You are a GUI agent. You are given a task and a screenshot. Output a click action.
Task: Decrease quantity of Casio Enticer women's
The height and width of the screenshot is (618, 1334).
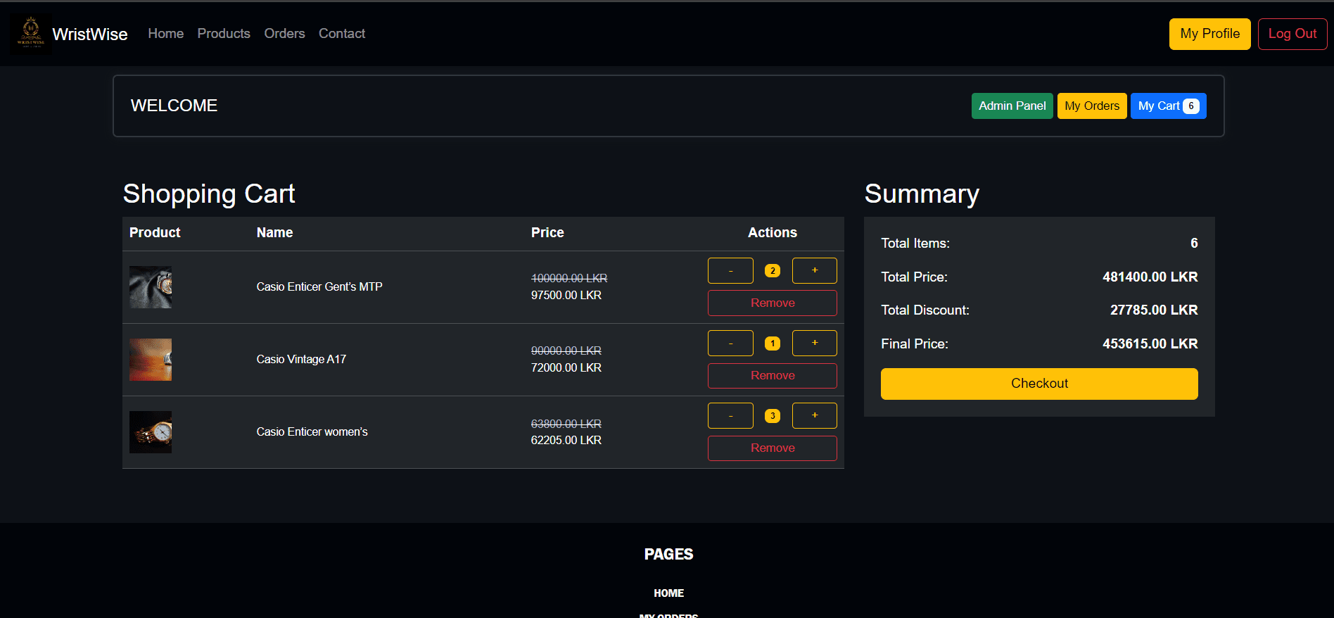coord(730,416)
